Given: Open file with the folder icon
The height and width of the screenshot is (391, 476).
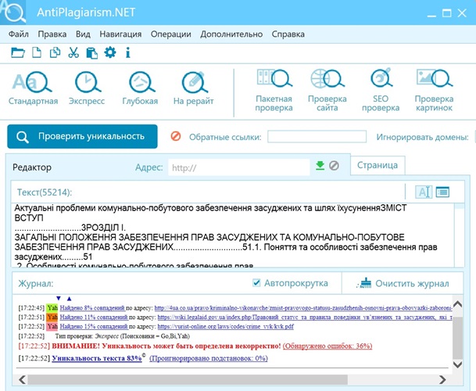Looking at the screenshot, I should coord(18,52).
